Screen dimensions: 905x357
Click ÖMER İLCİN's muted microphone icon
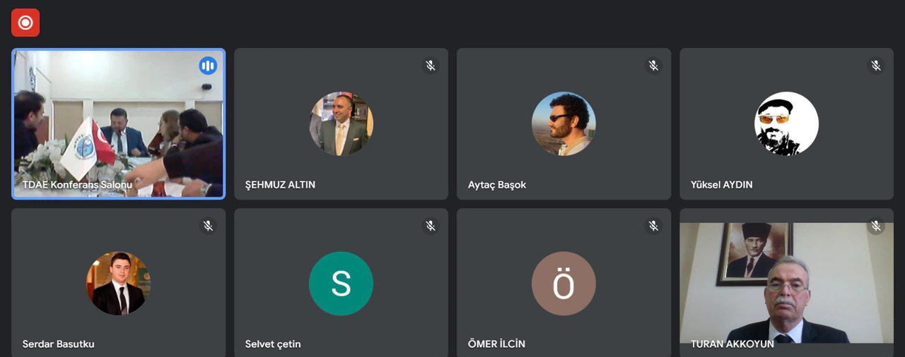tap(653, 226)
